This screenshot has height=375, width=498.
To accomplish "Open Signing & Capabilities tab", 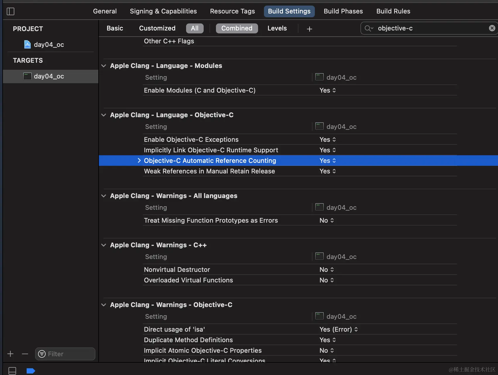I will click(163, 11).
